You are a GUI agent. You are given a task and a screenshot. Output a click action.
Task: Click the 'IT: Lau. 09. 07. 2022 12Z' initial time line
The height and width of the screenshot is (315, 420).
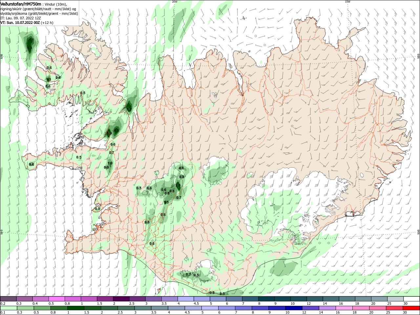(21, 18)
